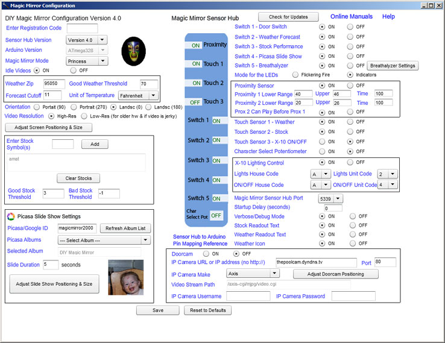Click Reset to Defaults button
Viewport: 445px width, 343px height.
coord(208,310)
